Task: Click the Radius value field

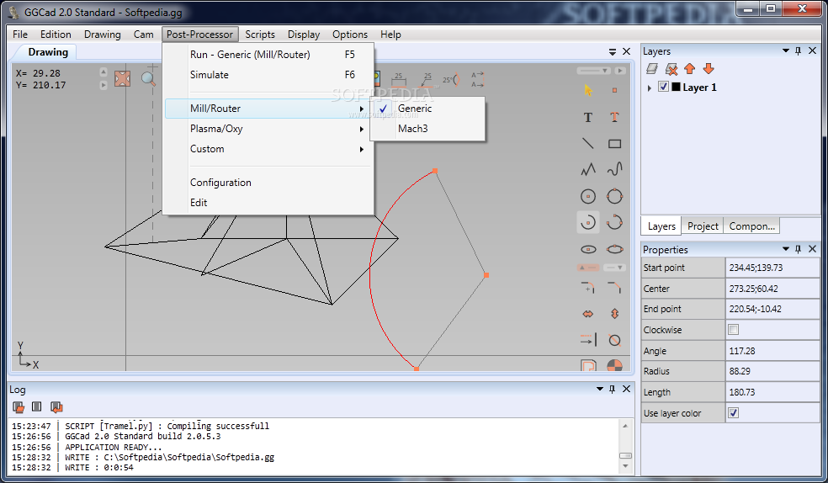Action: click(x=772, y=372)
